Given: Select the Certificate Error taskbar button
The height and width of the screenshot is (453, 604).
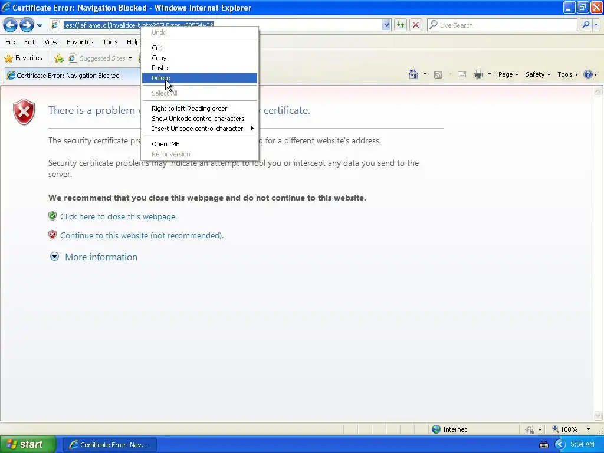Looking at the screenshot, I should click(x=109, y=445).
